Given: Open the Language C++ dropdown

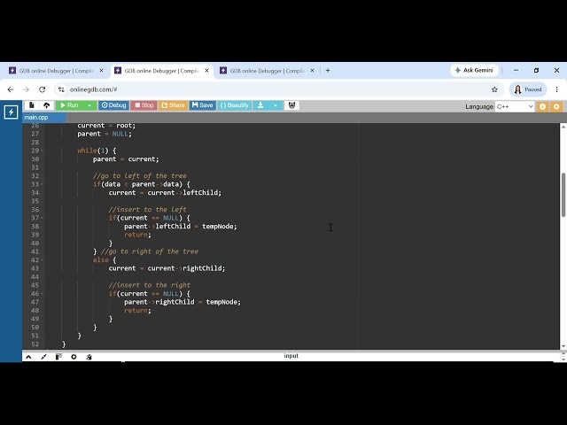Looking at the screenshot, I should point(515,106).
